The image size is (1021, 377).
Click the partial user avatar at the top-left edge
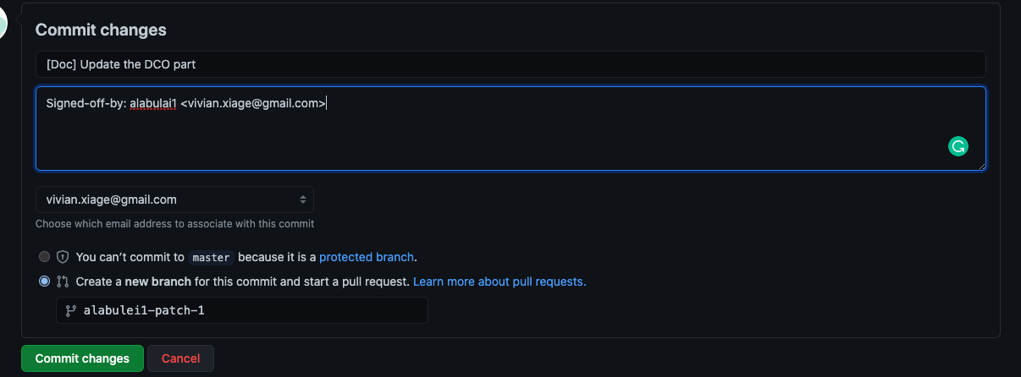pos(3,22)
